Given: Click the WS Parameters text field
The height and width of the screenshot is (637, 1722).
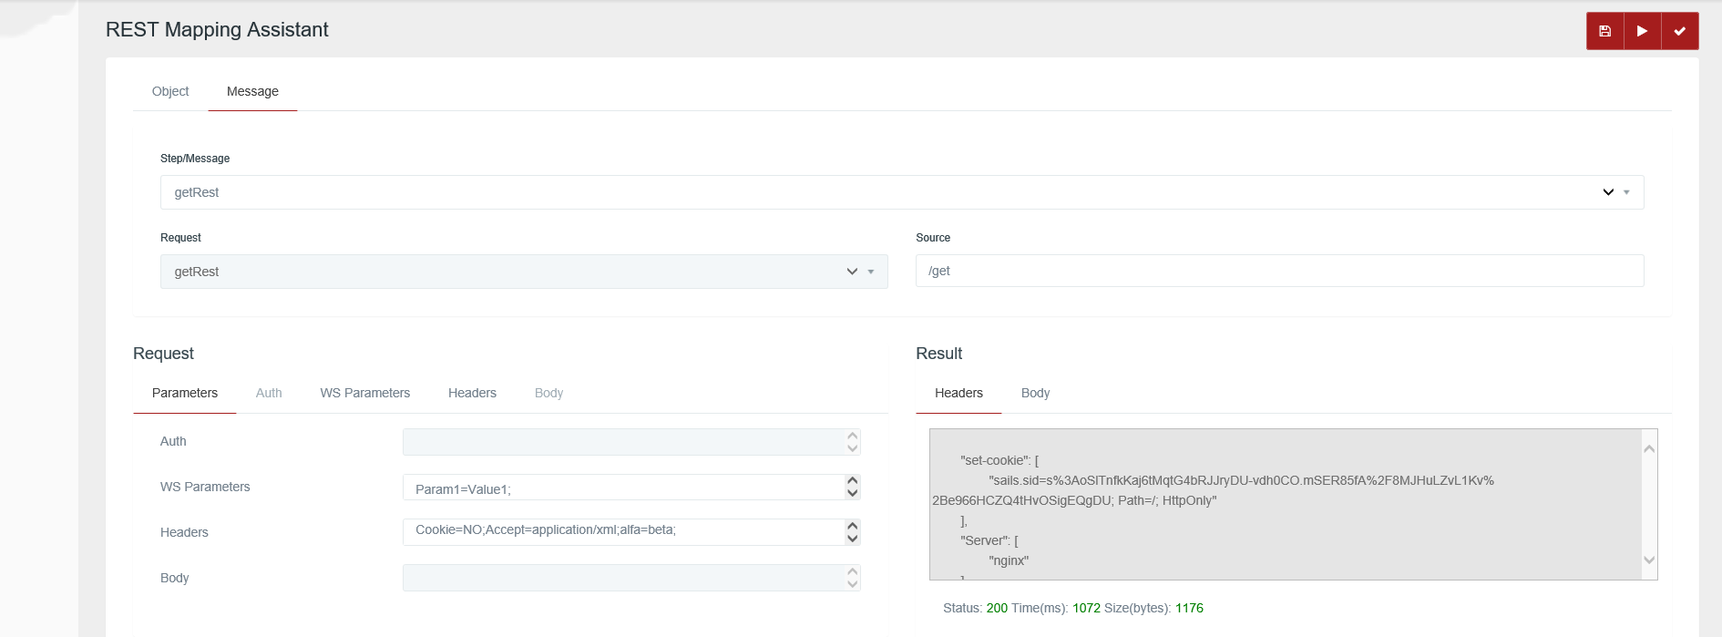Looking at the screenshot, I should click(x=624, y=488).
